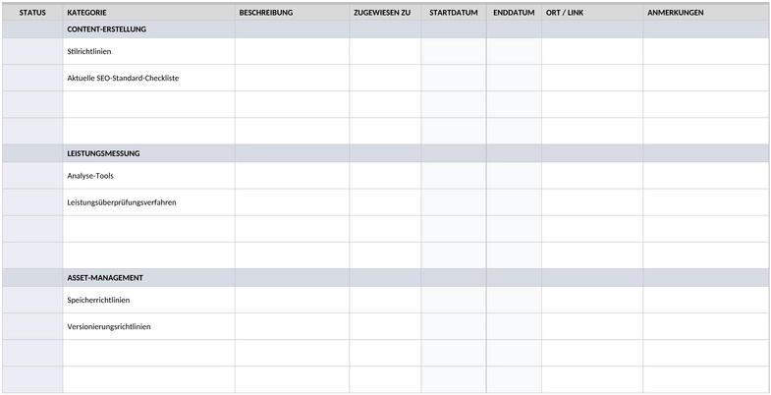Click the Anmerkungen cell for Speicherrichtlinien
The image size is (771, 395).
point(705,300)
